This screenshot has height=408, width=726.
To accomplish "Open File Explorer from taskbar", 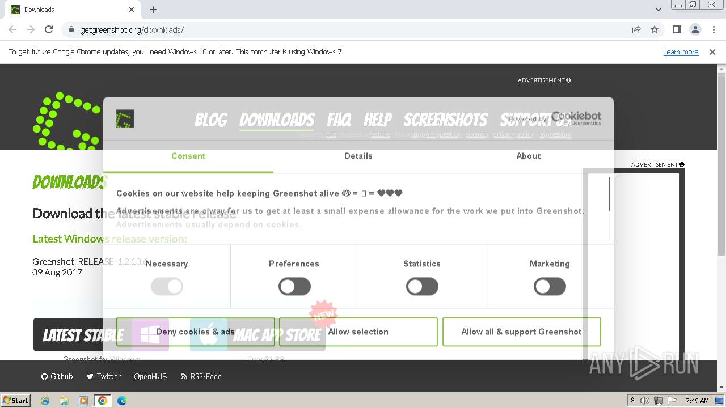I will click(x=64, y=401).
